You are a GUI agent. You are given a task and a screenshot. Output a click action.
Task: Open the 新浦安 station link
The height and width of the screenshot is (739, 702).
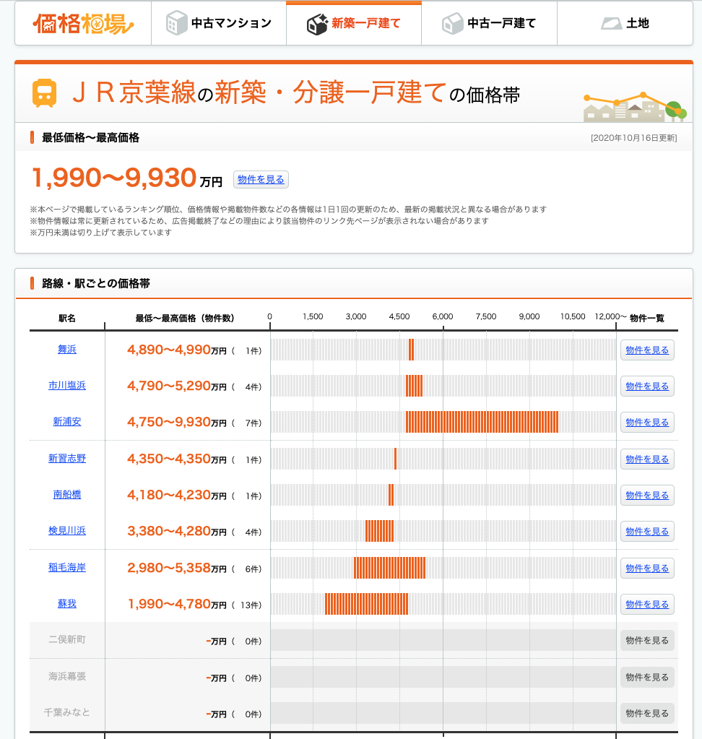coord(67,422)
